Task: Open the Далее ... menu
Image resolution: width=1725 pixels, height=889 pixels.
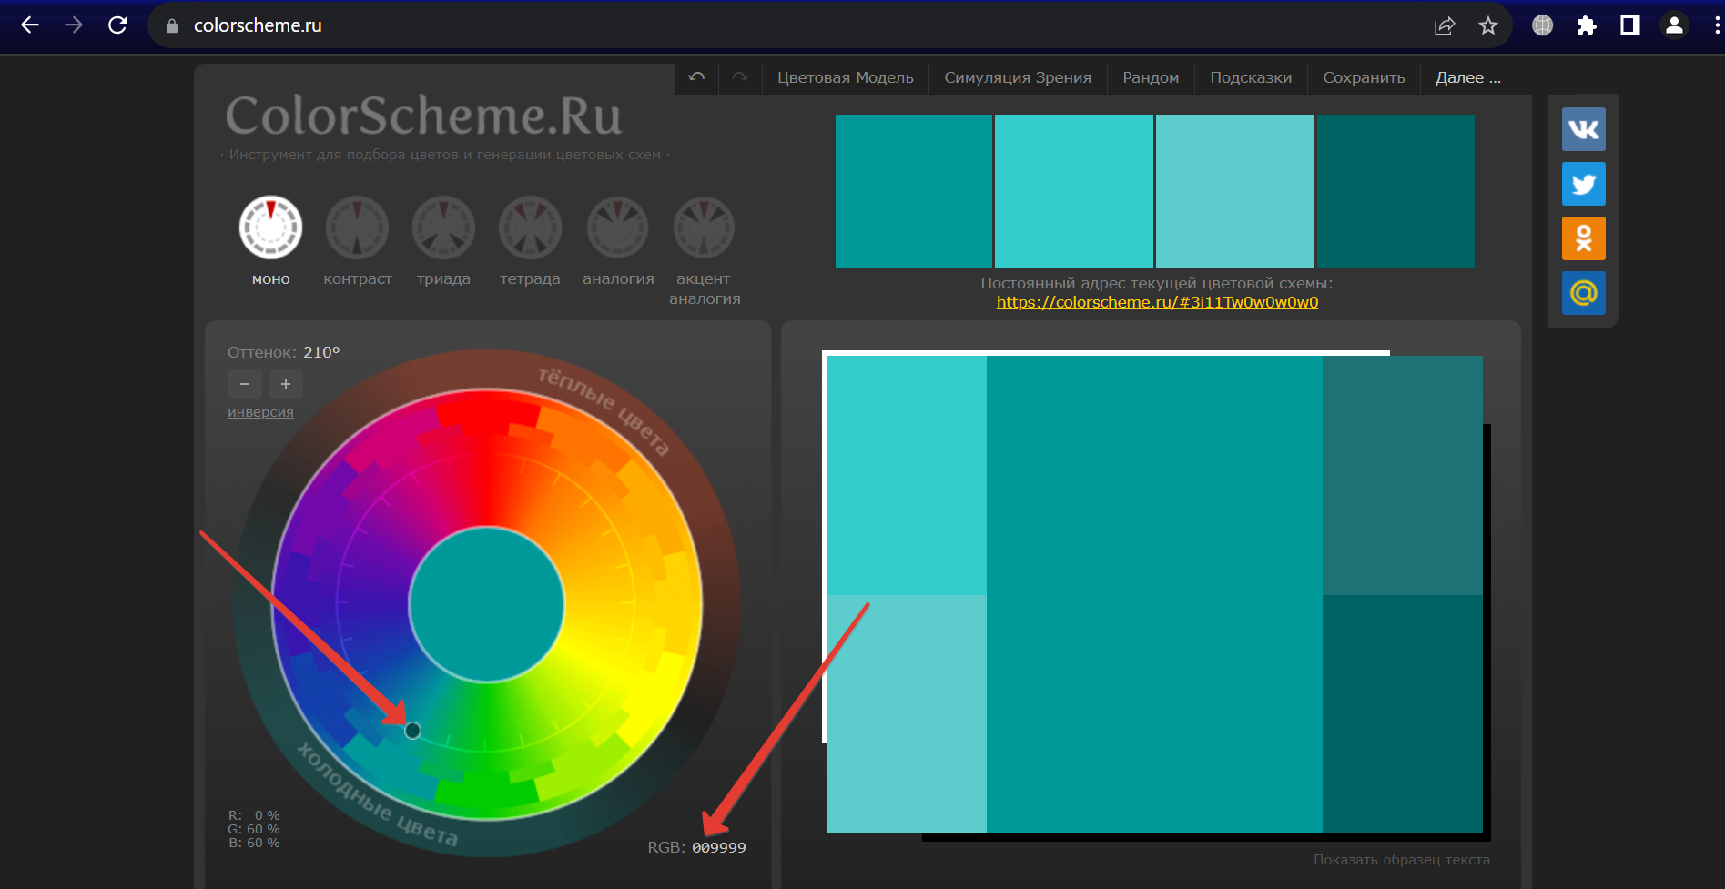Action: [x=1468, y=77]
